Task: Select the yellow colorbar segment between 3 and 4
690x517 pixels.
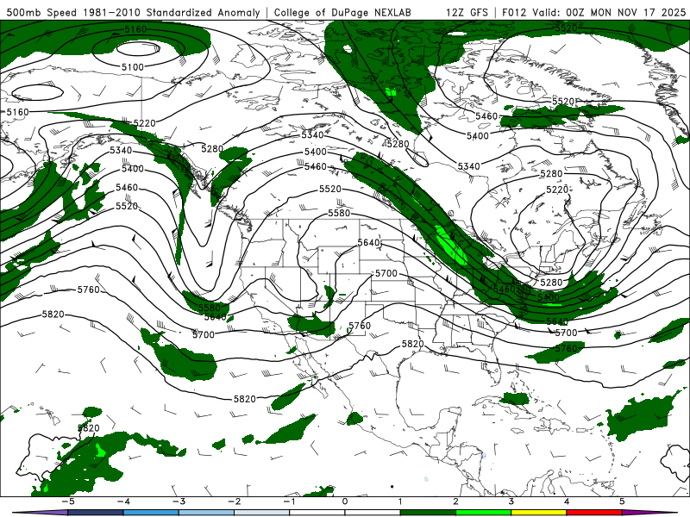Action: pos(539,513)
